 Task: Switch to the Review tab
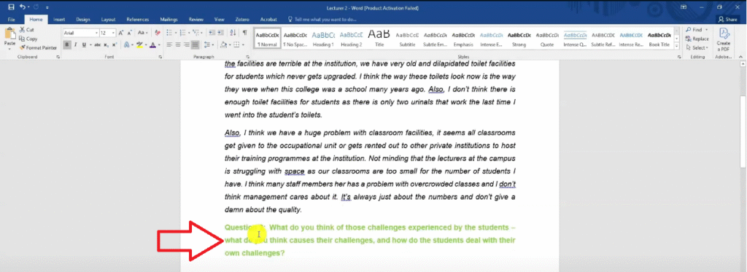[x=196, y=20]
